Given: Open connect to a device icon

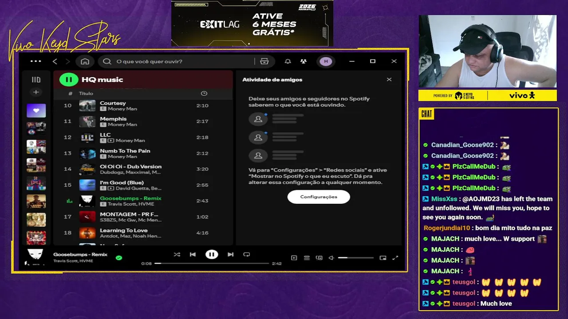Looking at the screenshot, I should pos(319,258).
